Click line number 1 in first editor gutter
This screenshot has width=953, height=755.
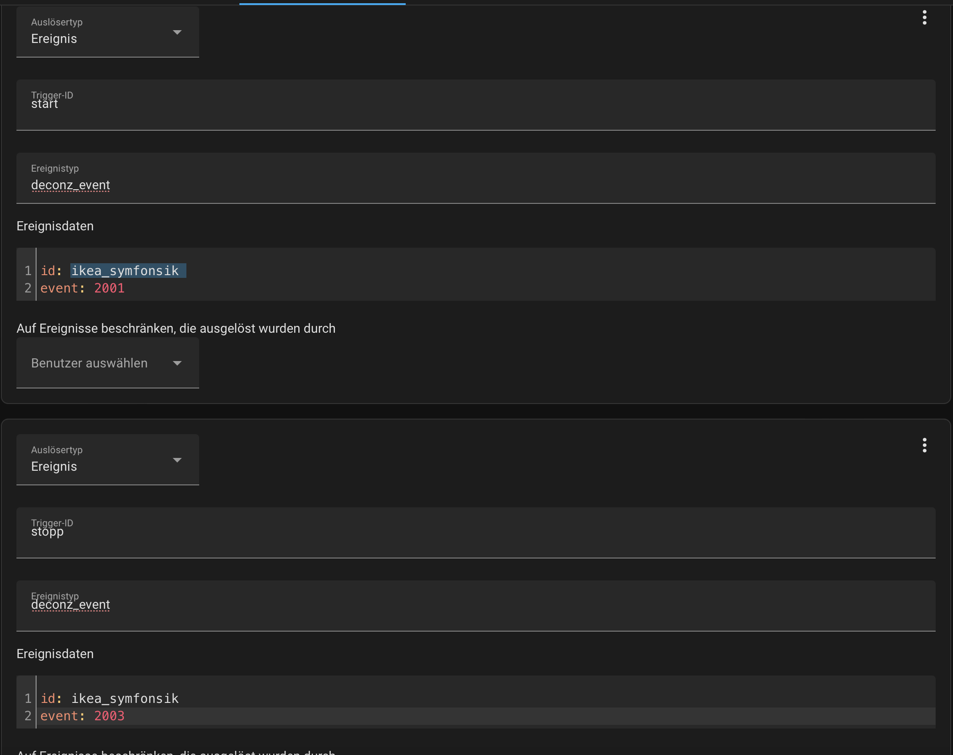28,271
